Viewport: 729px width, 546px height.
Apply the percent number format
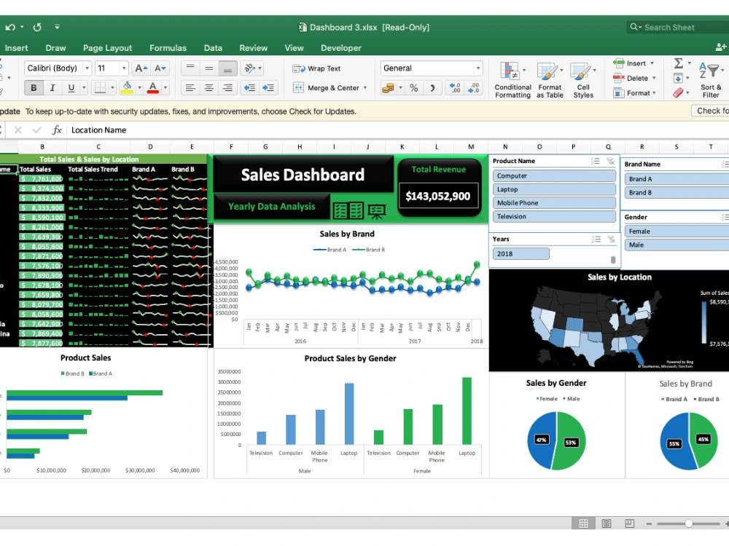tap(413, 87)
